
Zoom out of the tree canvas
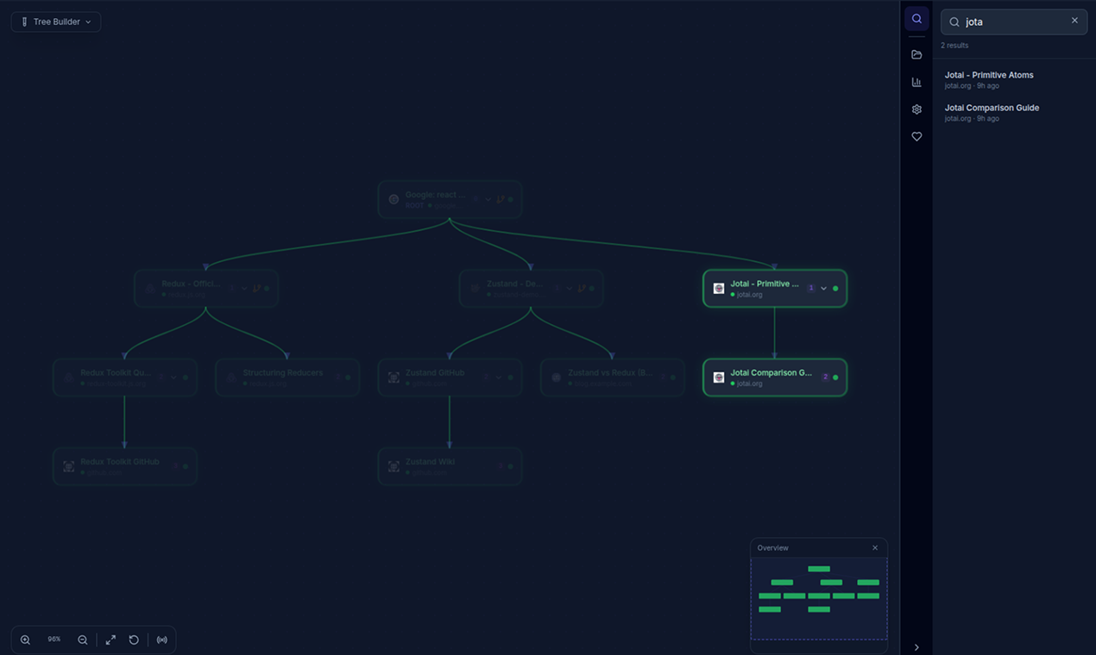83,639
